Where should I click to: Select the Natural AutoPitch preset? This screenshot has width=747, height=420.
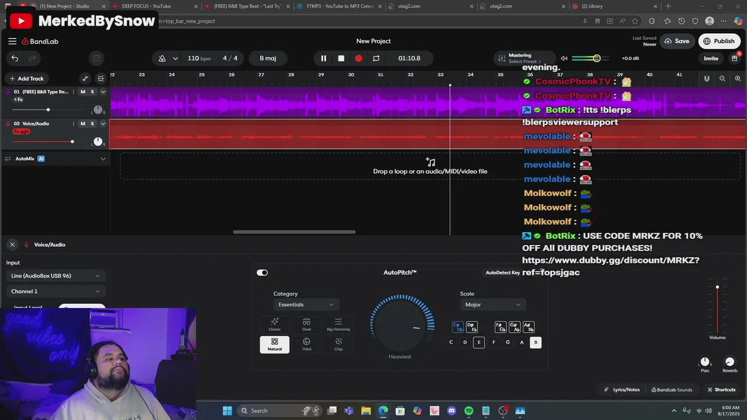coord(274,345)
